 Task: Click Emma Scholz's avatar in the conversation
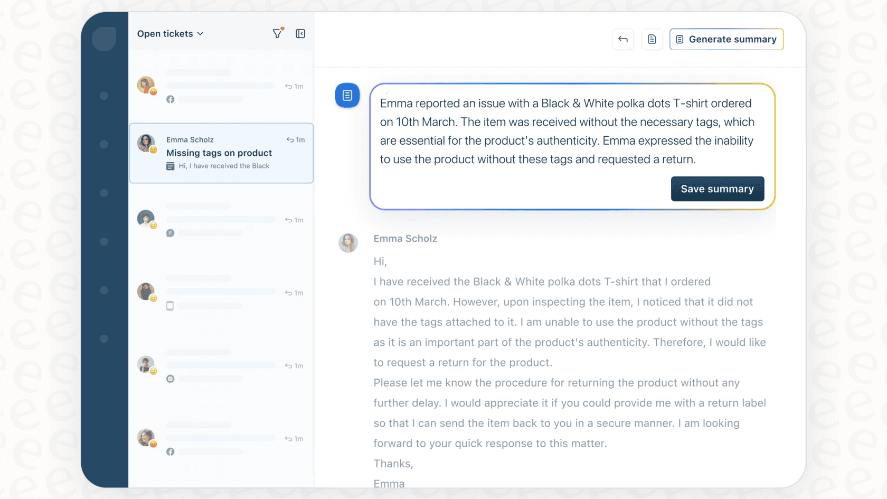pyautogui.click(x=348, y=243)
